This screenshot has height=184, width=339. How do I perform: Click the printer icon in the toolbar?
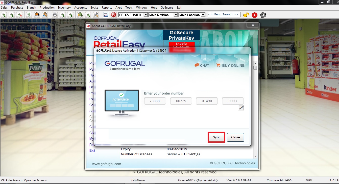[55, 15]
